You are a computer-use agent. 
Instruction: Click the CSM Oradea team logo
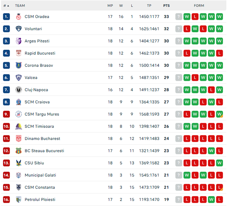click(x=19, y=17)
